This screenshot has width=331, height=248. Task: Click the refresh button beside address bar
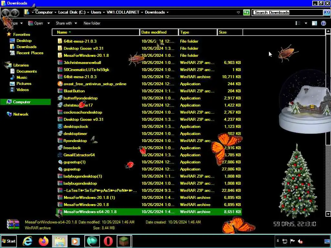(x=246, y=13)
